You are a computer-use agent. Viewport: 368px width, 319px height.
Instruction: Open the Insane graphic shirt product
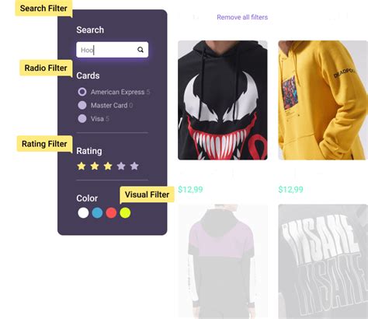tap(323, 261)
